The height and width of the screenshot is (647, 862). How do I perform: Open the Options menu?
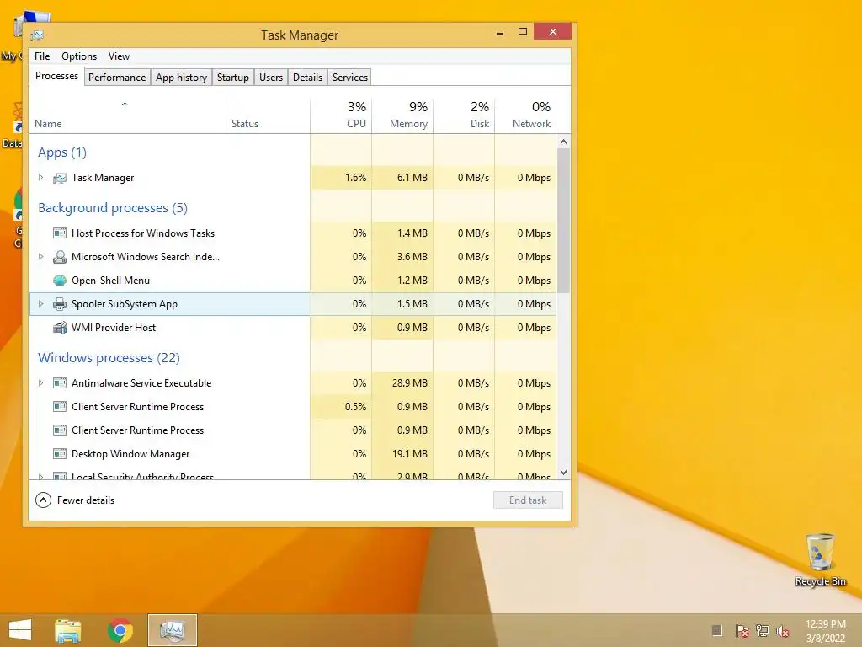pyautogui.click(x=79, y=56)
